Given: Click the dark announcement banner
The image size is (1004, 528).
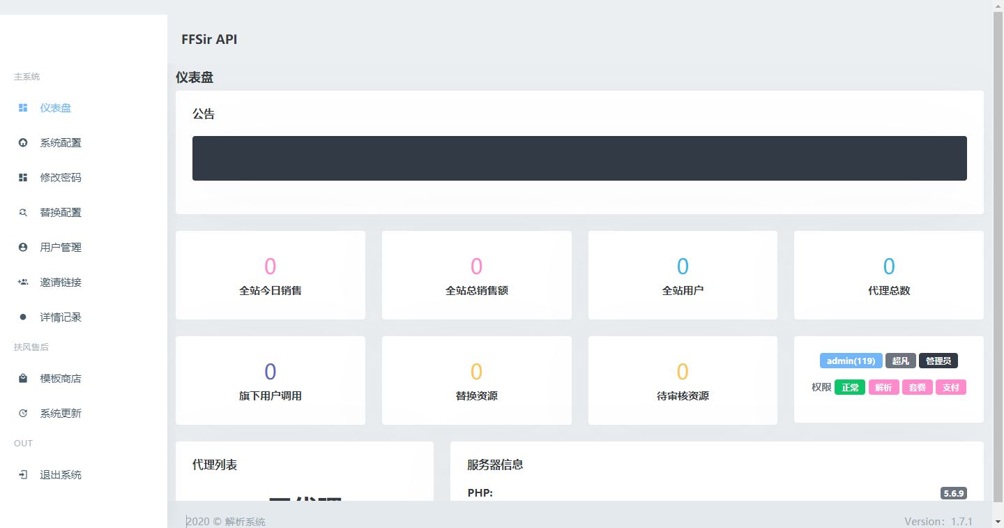Looking at the screenshot, I should coord(579,158).
